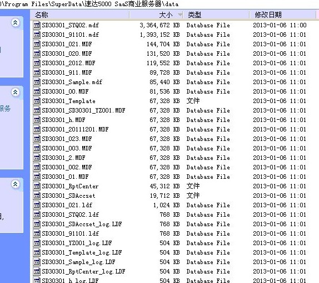The width and height of the screenshot is (319, 283).
Task: Collapse the middle sidebar panel chevron
Action: (16, 92)
